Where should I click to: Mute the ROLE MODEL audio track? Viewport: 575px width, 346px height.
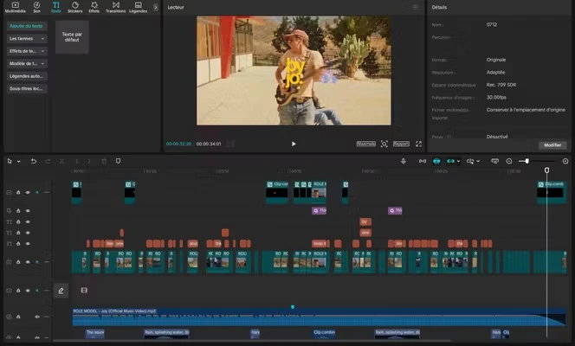pyautogui.click(x=37, y=317)
